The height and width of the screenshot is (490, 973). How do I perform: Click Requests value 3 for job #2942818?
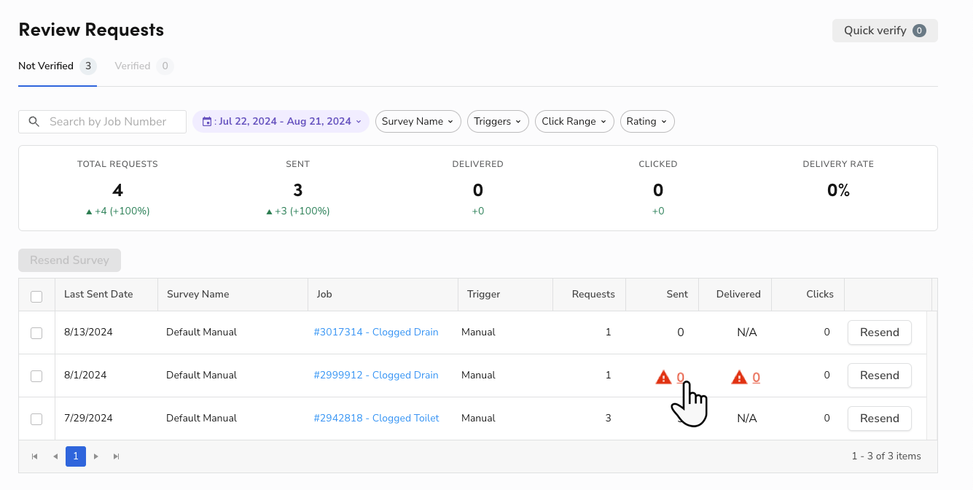[x=608, y=419]
